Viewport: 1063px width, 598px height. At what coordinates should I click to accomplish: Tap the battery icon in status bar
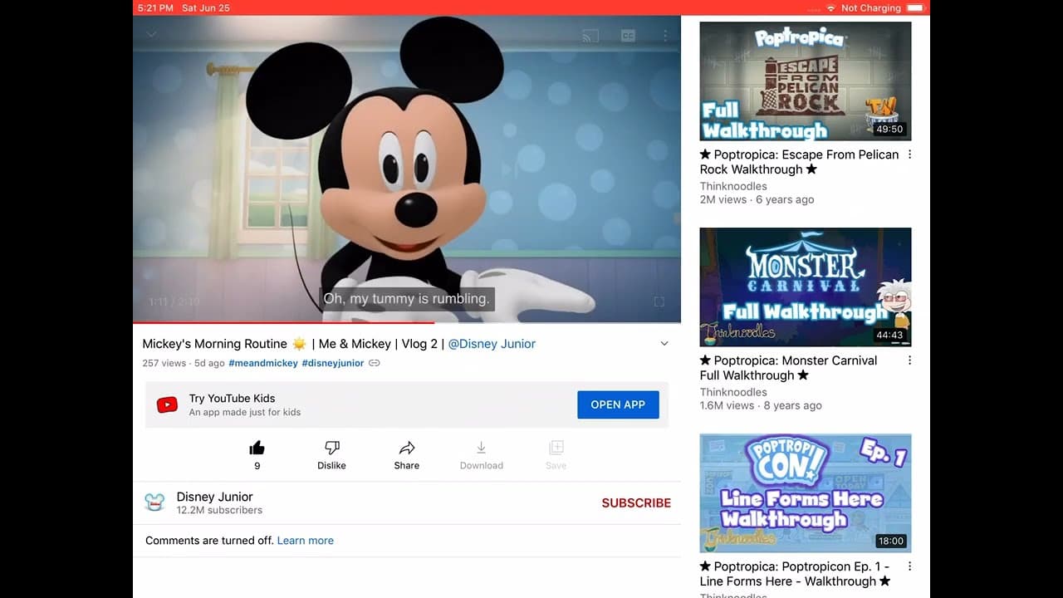point(915,7)
